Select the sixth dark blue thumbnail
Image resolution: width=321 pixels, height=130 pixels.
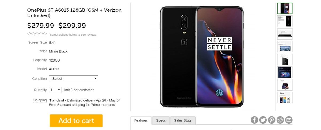(285, 72)
